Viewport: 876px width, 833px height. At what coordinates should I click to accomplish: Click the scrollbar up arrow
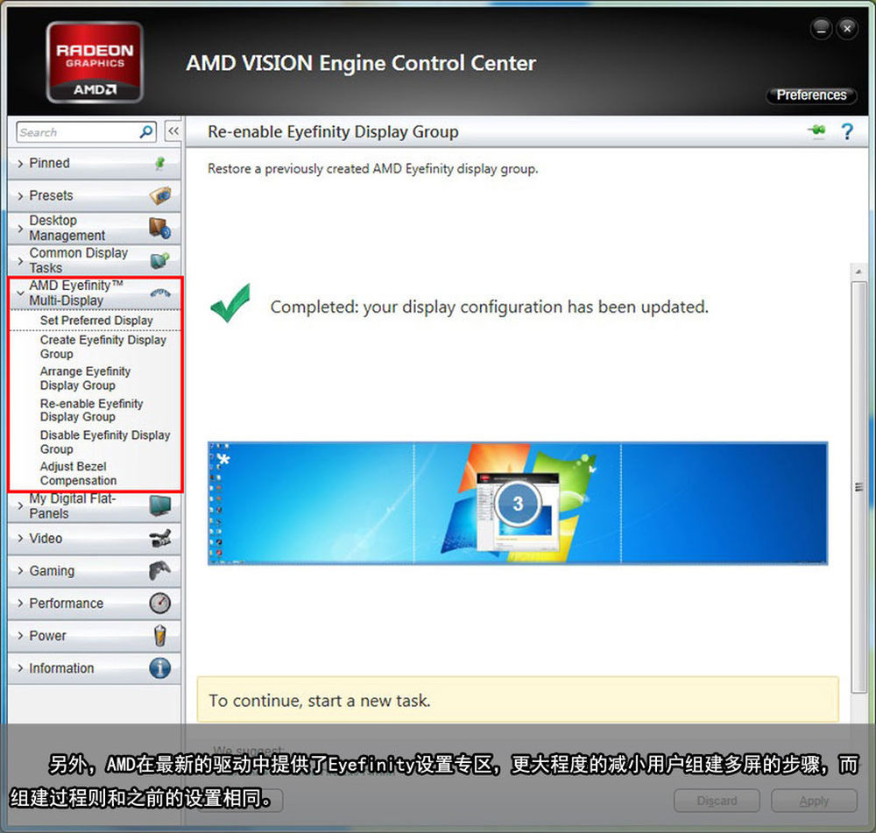click(858, 272)
